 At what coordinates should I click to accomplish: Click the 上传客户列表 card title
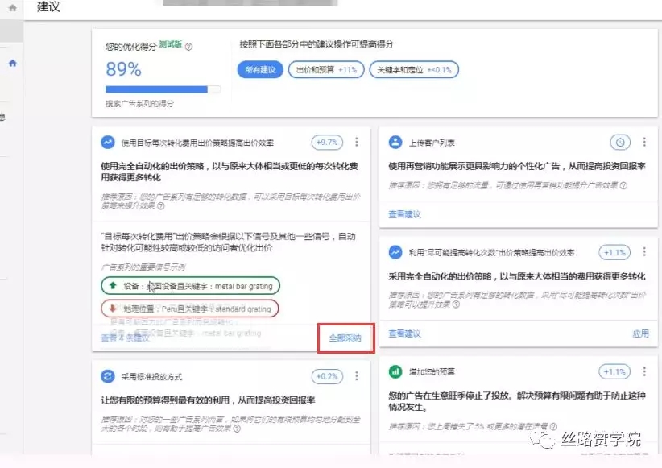pos(432,143)
